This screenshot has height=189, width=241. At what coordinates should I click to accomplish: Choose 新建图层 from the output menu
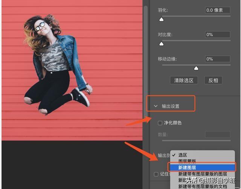point(192,167)
